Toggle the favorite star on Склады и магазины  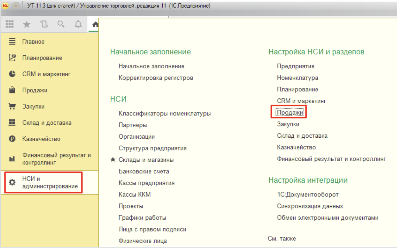(113, 160)
